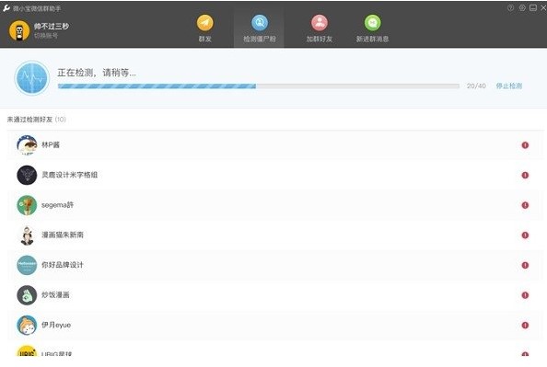Viewport: 547px width, 367px height.
Task: Click the red warning icon for segema許
Action: [525, 205]
